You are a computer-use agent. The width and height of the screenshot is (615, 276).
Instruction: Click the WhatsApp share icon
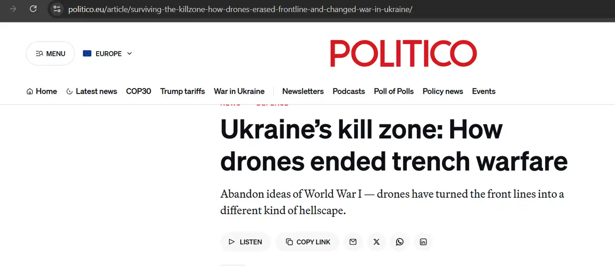[x=400, y=242]
